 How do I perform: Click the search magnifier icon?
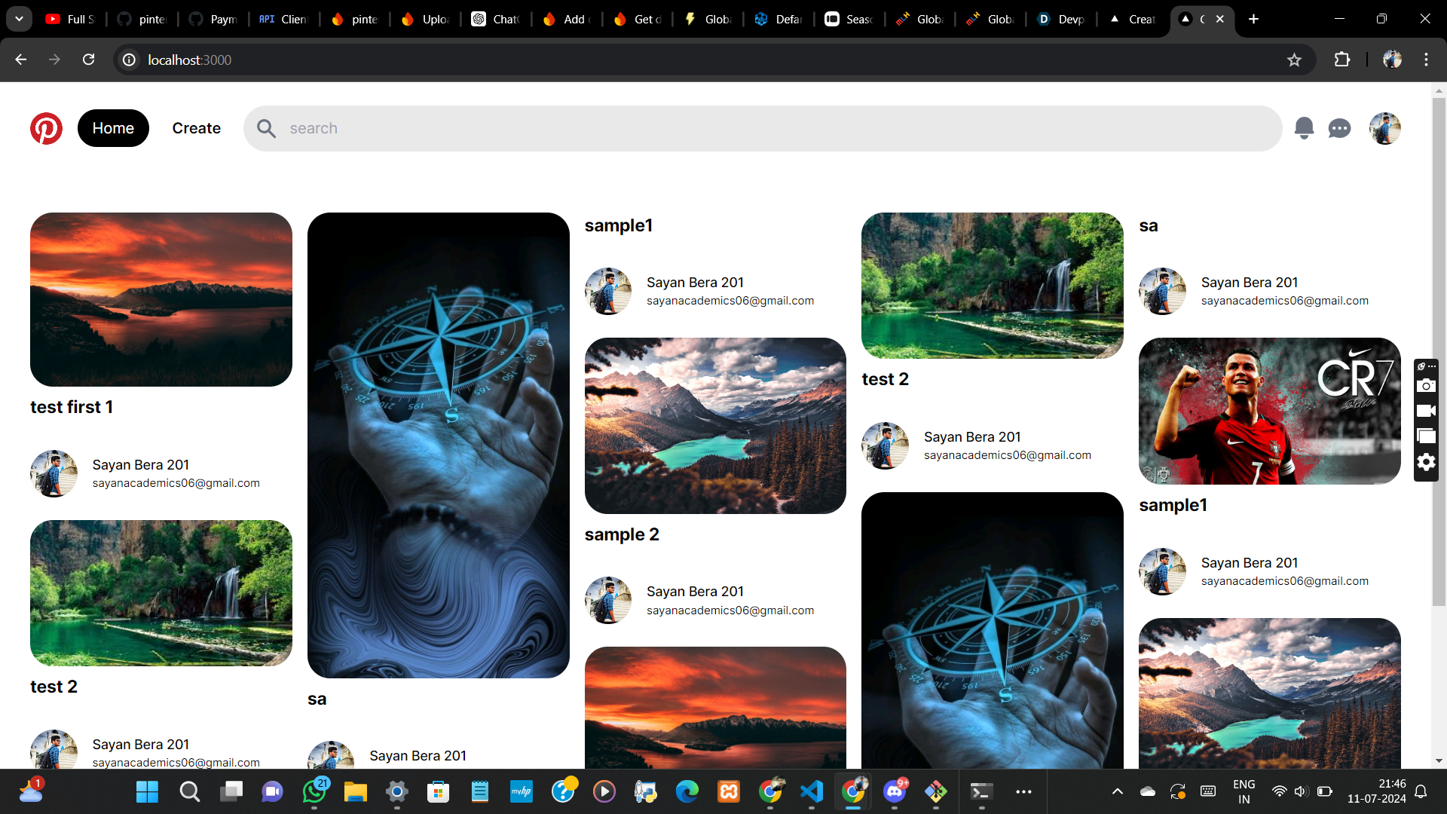(x=266, y=128)
